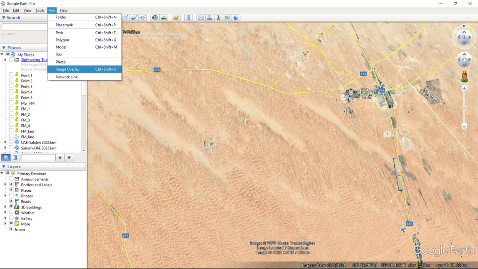The height and width of the screenshot is (269, 478).
Task: Check the Point 1 checkbox
Action: (x=11, y=75)
